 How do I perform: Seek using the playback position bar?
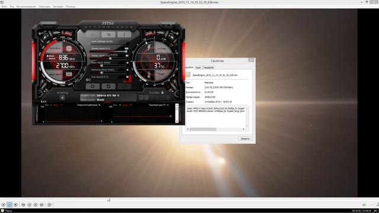click(x=189, y=200)
